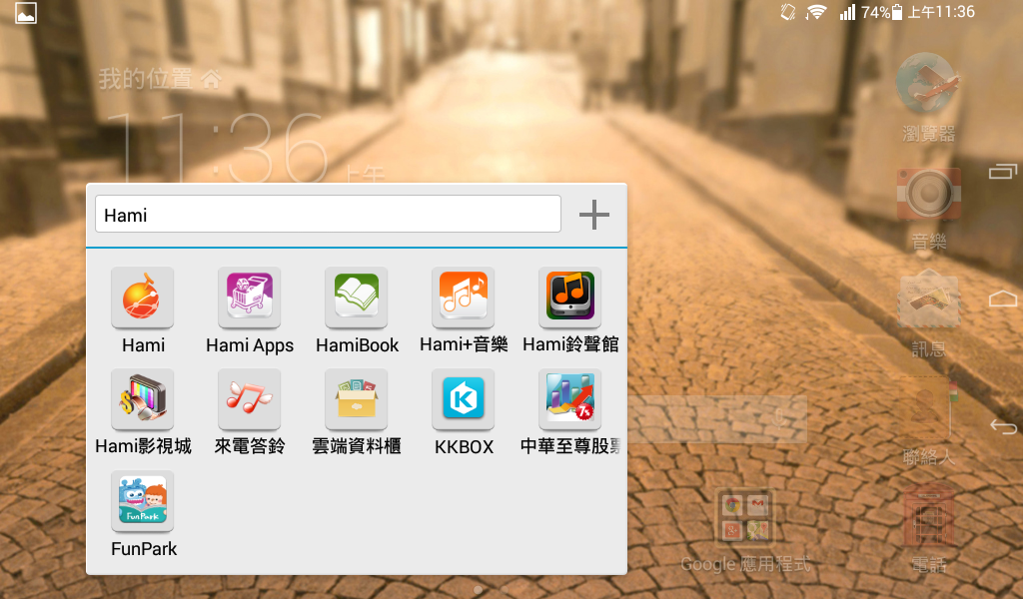The height and width of the screenshot is (599, 1023).
Task: Open the recent apps button
Action: pos(1002,172)
